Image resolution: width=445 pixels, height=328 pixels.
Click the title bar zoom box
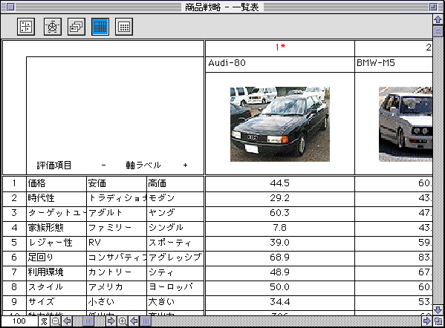(x=433, y=7)
